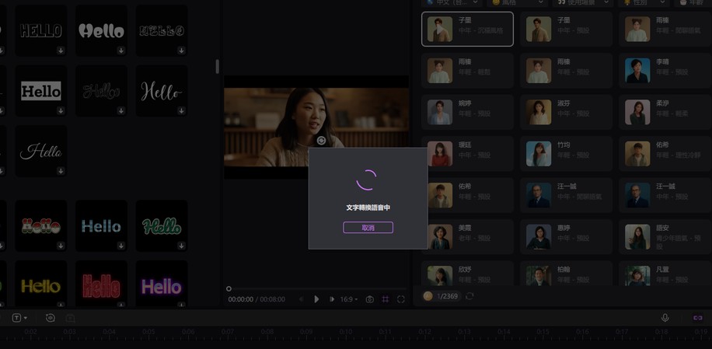712x349 pixels.
Task: Click the preview playback progress slider handle
Action: click(229, 289)
